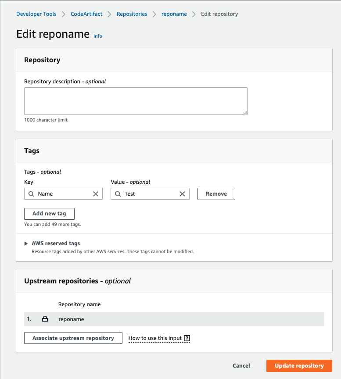The height and width of the screenshot is (379, 341).
Task: Click Associate upstream repository
Action: click(73, 338)
